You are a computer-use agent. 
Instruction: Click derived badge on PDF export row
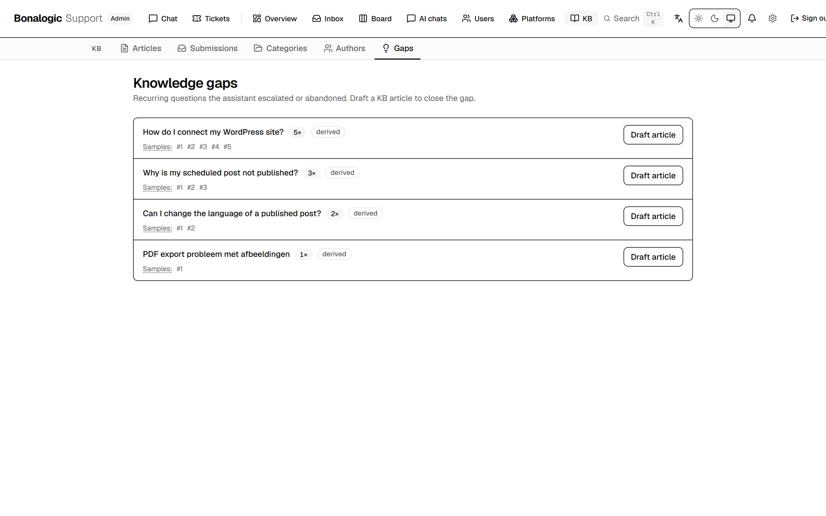[x=334, y=254]
